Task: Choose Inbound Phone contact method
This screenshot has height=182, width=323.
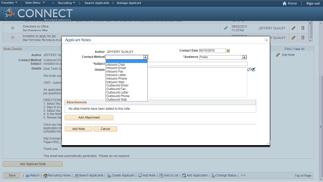Action: tap(127, 78)
